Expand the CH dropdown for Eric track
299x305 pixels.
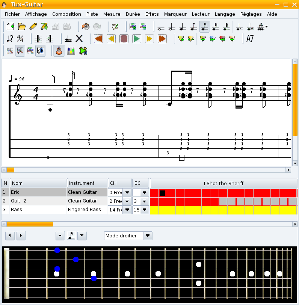(x=127, y=192)
